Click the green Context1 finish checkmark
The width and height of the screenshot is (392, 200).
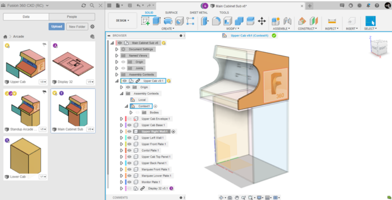tap(274, 36)
